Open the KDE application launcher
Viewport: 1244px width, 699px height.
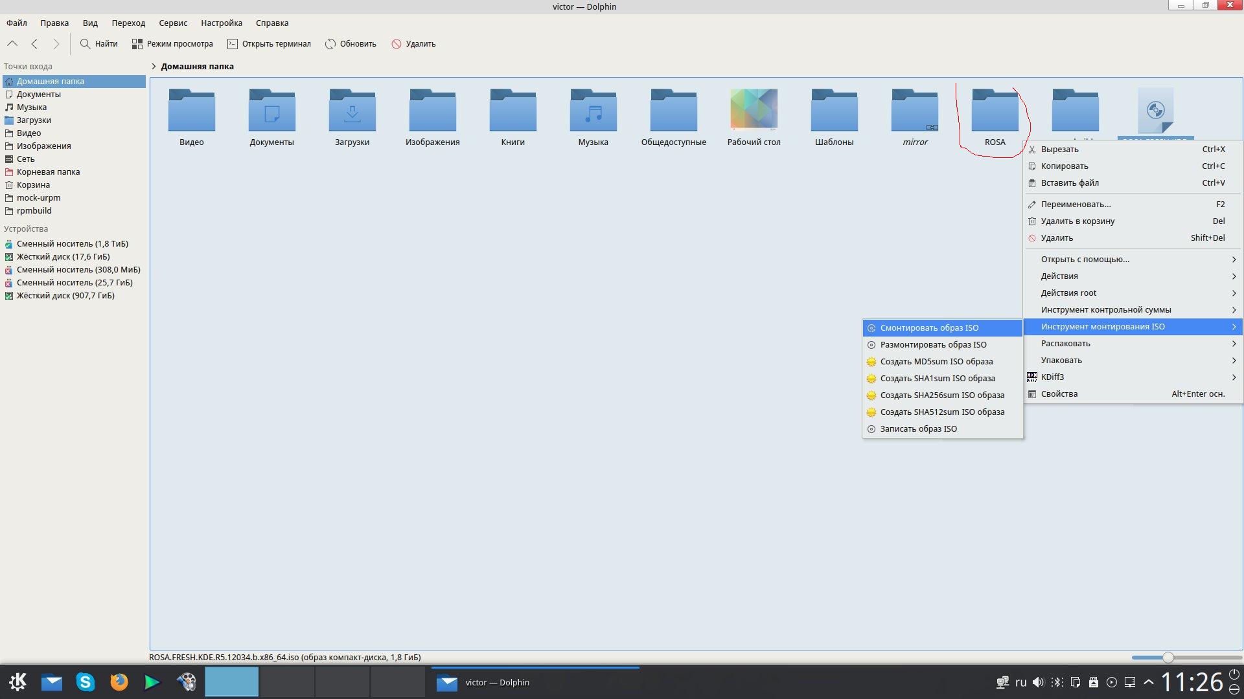point(18,682)
